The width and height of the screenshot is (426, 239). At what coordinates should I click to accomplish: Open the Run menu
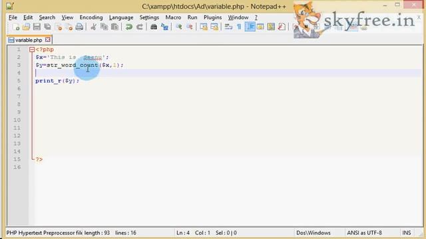tap(192, 17)
